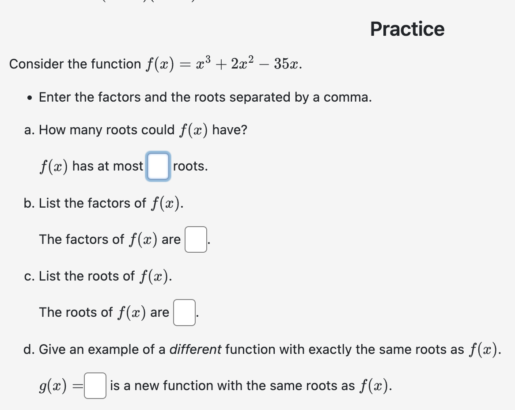The image size is (515, 410).
Task: Select question b 'List the factors of' text
Action: pos(92,203)
